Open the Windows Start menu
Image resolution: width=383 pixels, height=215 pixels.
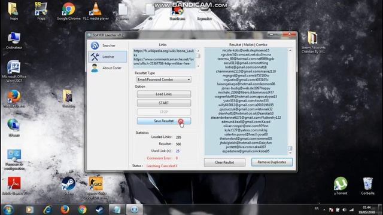(8, 210)
